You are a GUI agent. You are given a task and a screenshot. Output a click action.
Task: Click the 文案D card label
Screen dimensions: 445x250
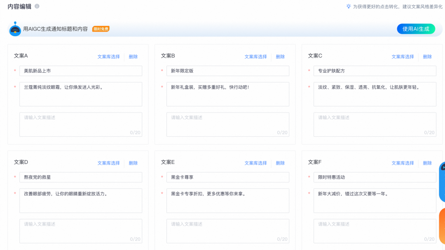[x=21, y=162]
